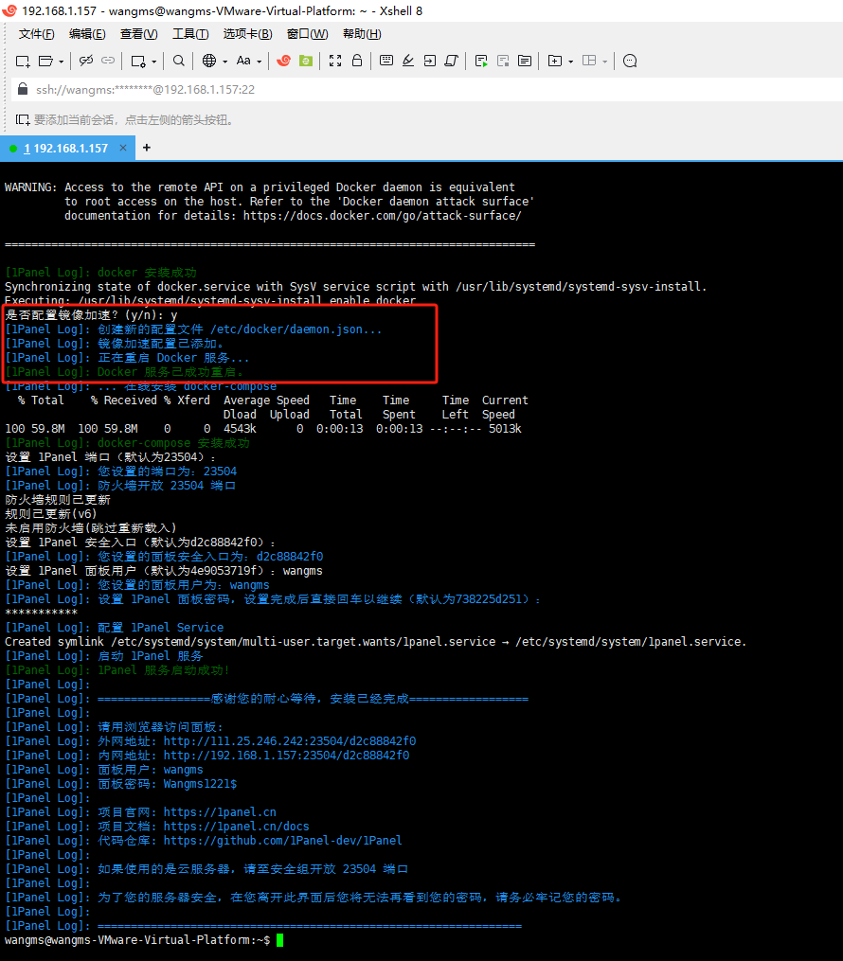The image size is (843, 961).
Task: Expand the Encoding globe dropdown arrow
Action: tap(225, 62)
